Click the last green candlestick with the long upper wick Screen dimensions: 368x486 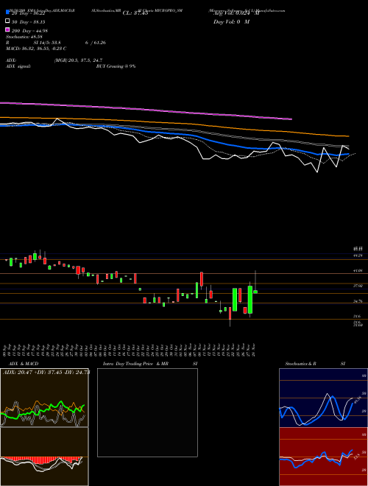[x=255, y=292]
